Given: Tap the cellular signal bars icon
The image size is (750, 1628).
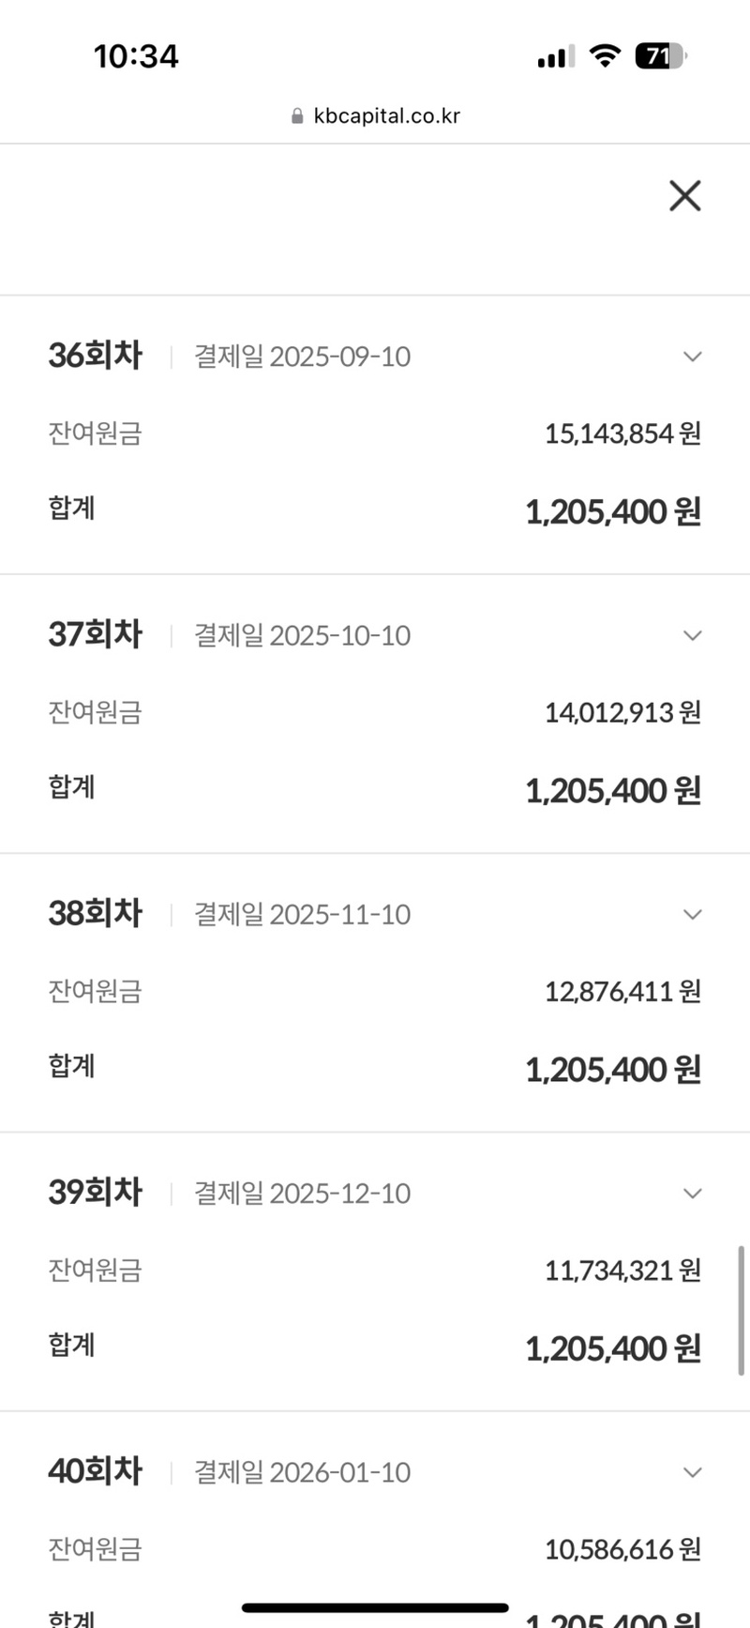Looking at the screenshot, I should coord(555,57).
